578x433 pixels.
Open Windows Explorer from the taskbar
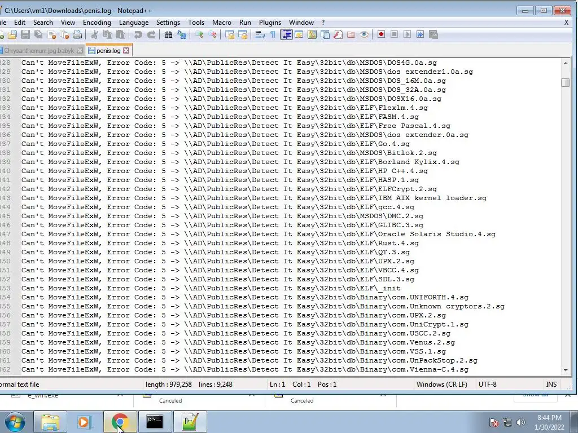coord(50,422)
